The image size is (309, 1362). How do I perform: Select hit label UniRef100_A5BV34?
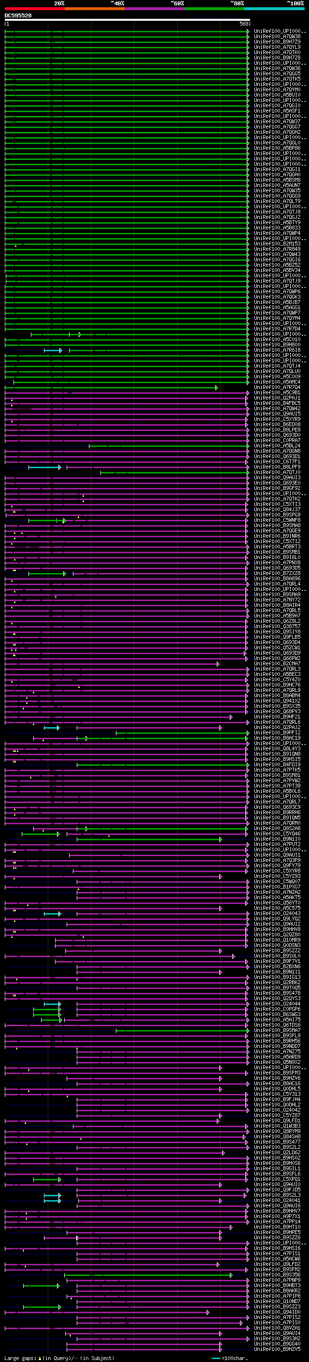coord(277,270)
